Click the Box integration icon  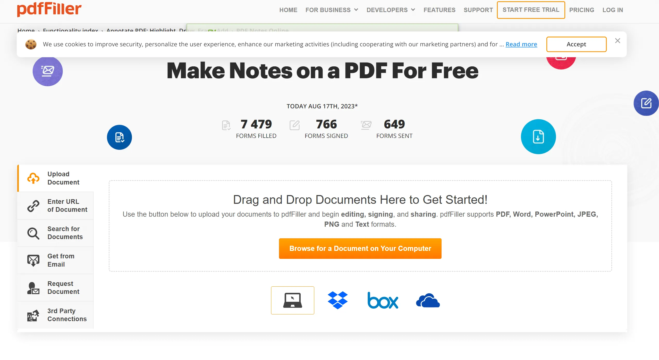point(383,301)
